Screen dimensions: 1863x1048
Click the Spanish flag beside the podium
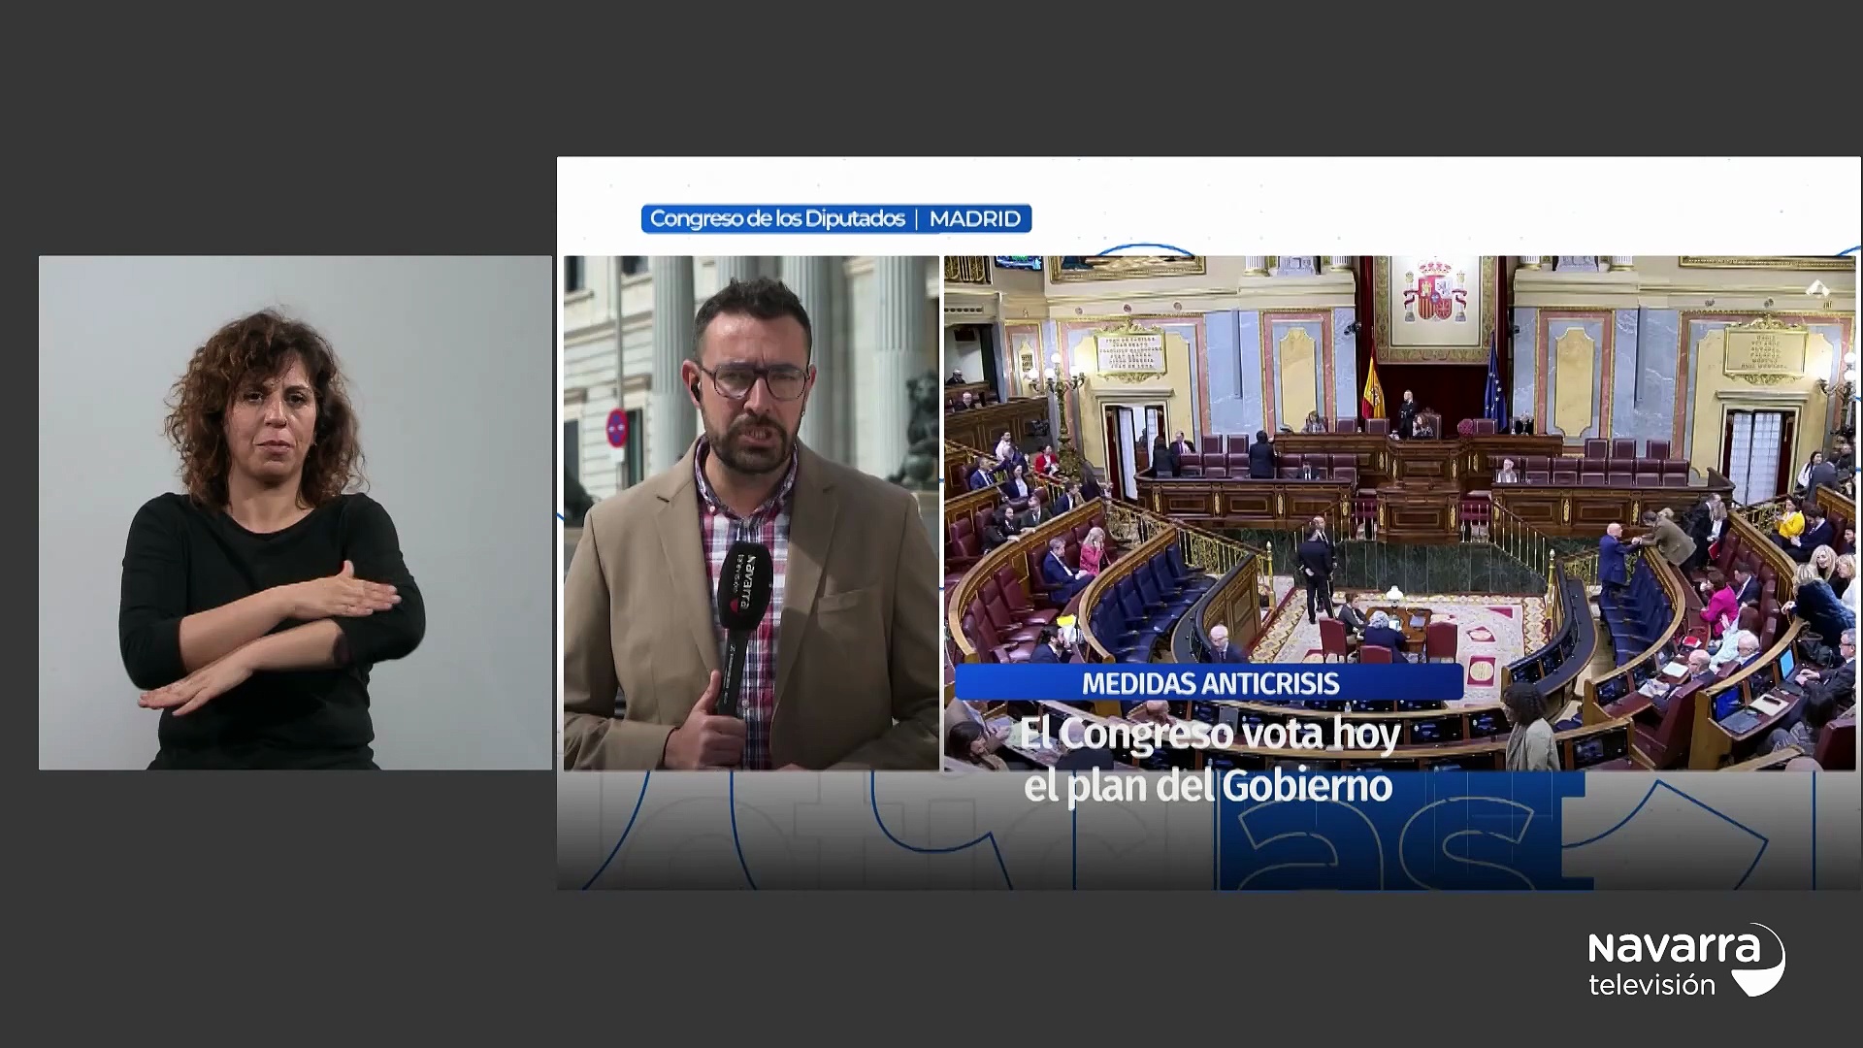(1373, 388)
